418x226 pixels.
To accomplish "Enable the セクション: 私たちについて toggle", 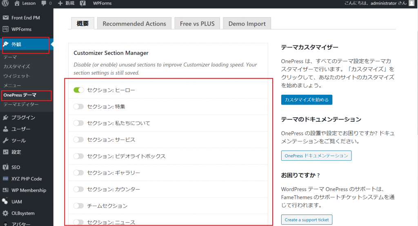I will (x=79, y=123).
